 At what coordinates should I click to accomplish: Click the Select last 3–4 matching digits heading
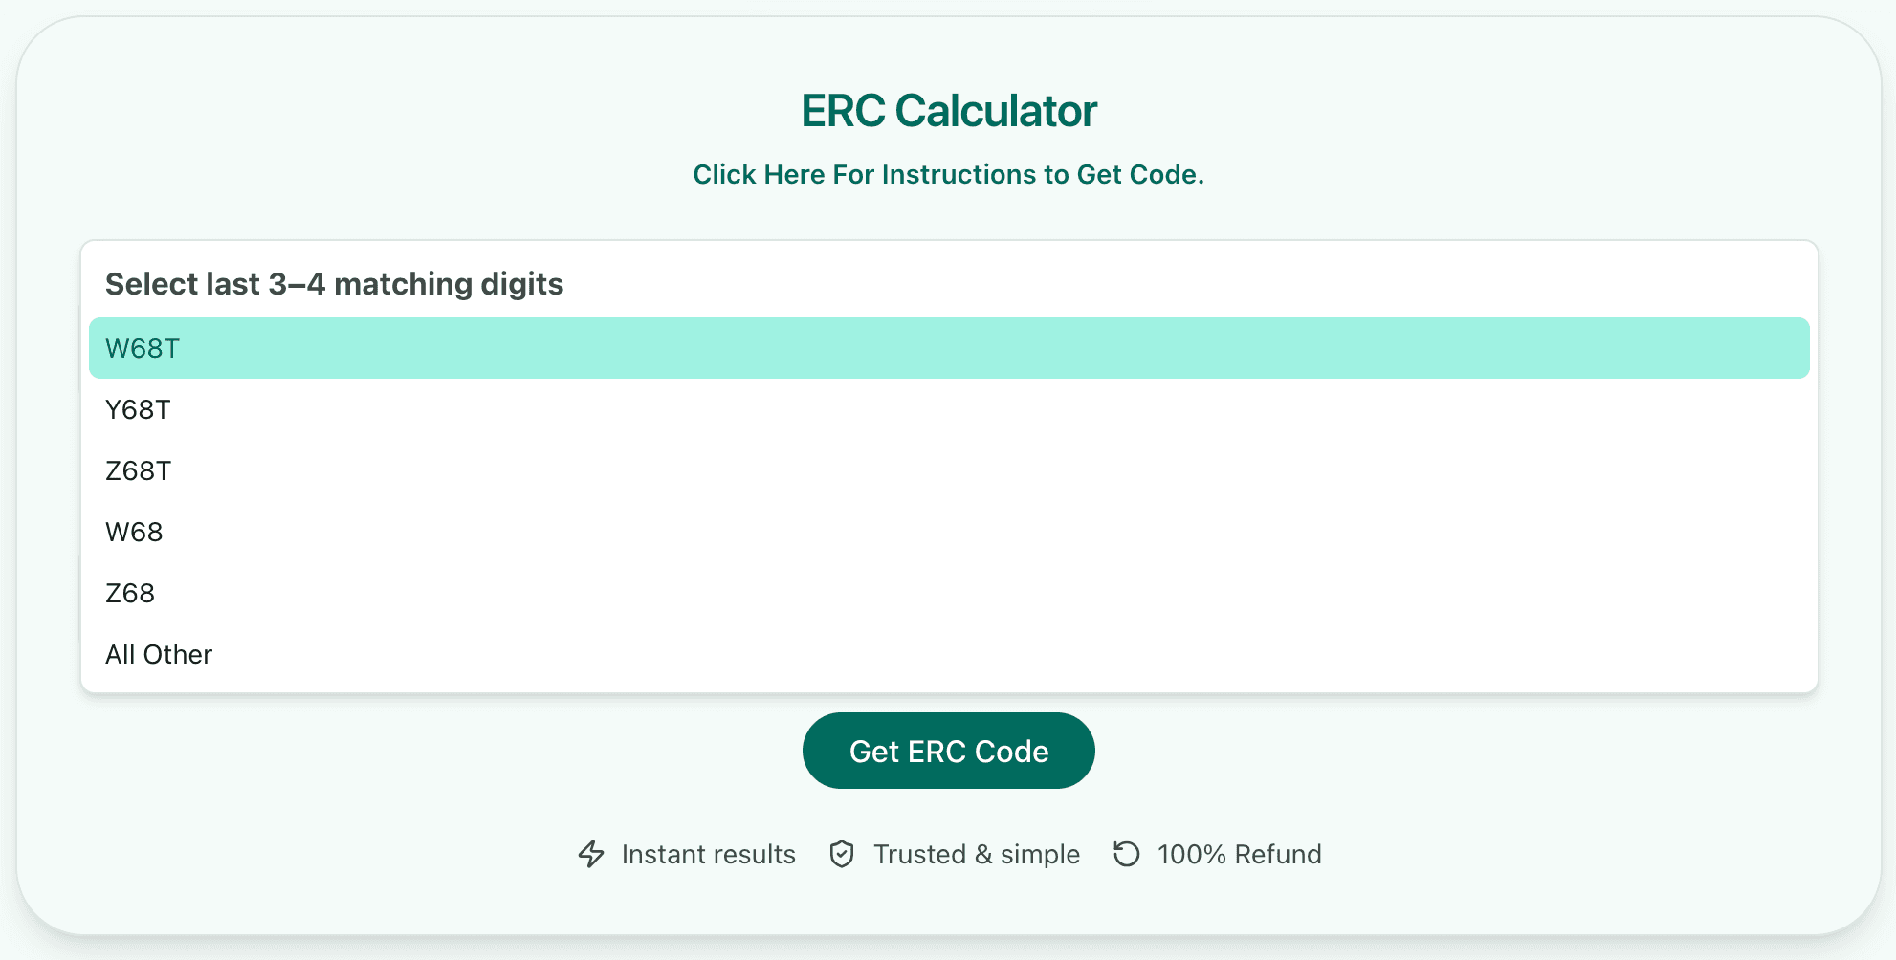click(334, 283)
